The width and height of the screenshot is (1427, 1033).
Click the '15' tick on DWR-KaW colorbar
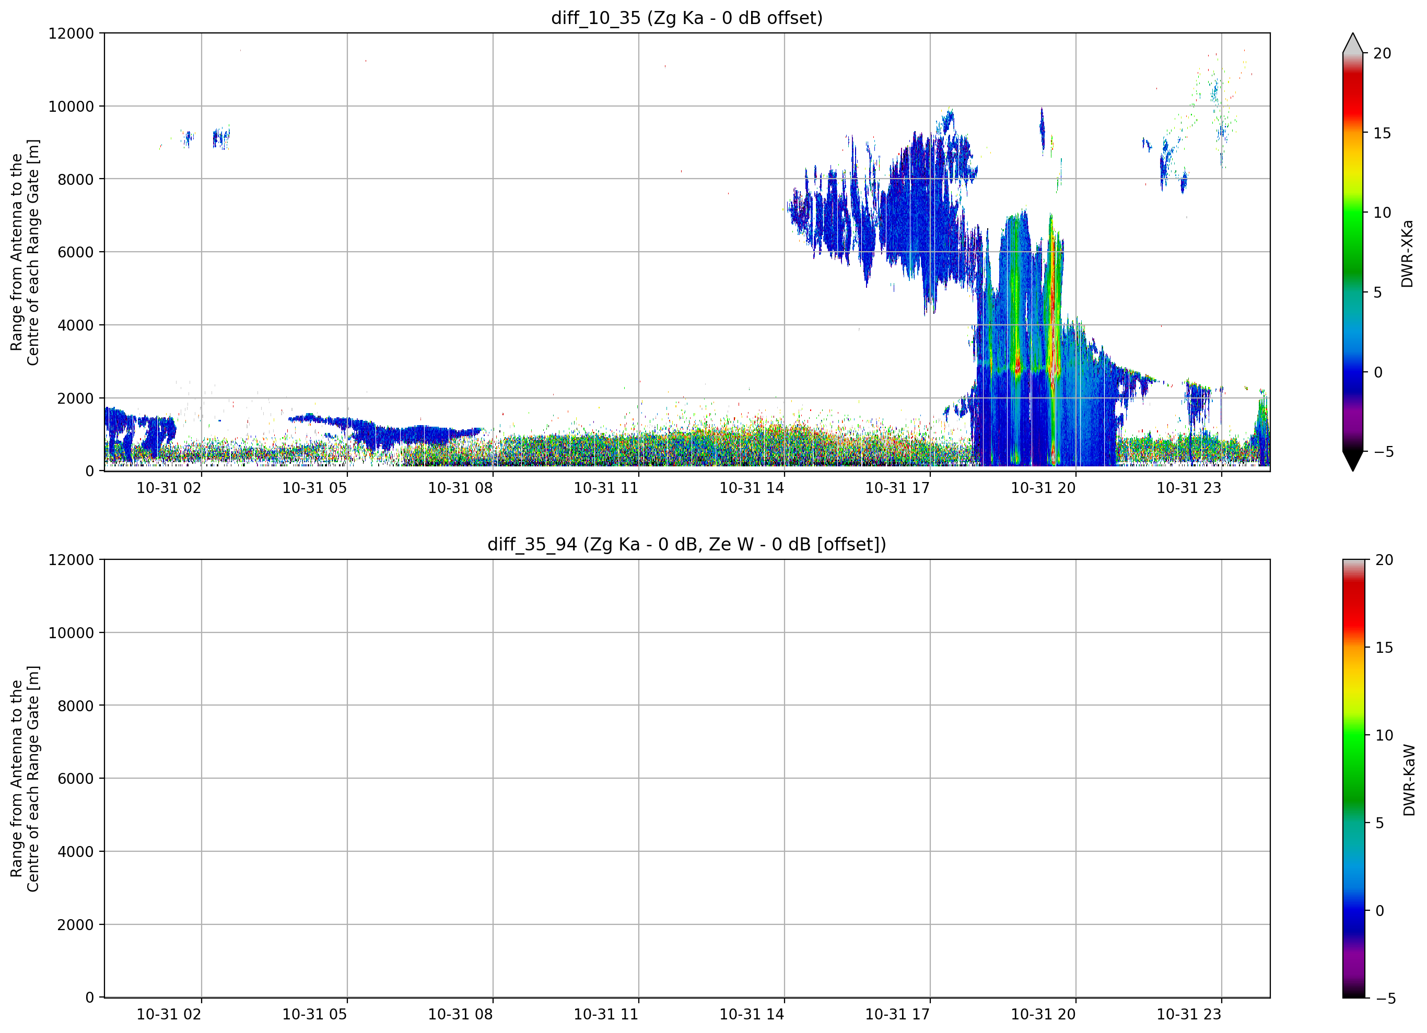(1384, 648)
